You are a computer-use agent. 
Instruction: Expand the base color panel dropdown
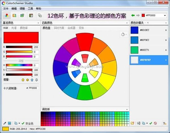coord(38,23)
